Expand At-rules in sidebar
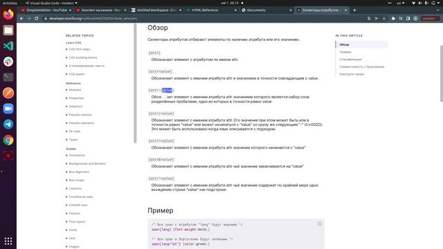Screen dimensions: 443x249 (73, 131)
